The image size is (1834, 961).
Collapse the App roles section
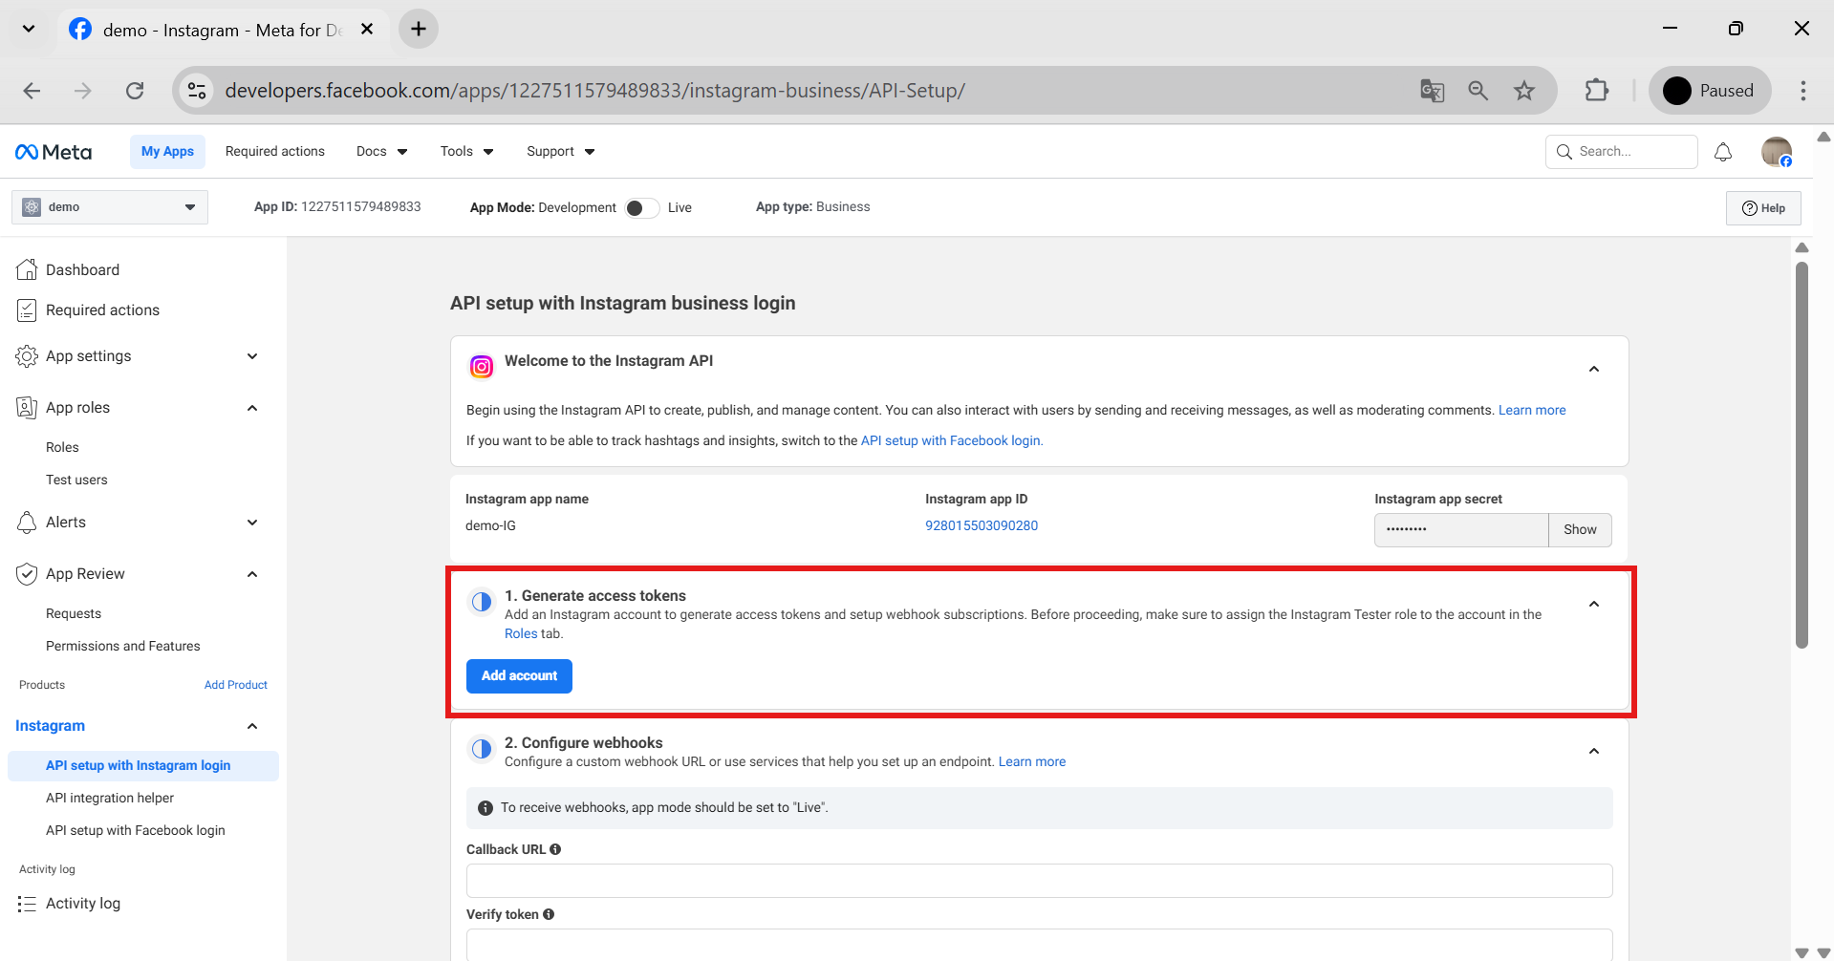[252, 408]
